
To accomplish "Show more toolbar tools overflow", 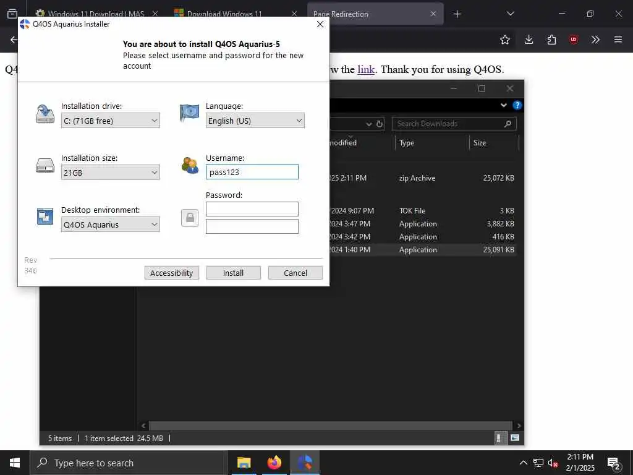I will tap(595, 40).
